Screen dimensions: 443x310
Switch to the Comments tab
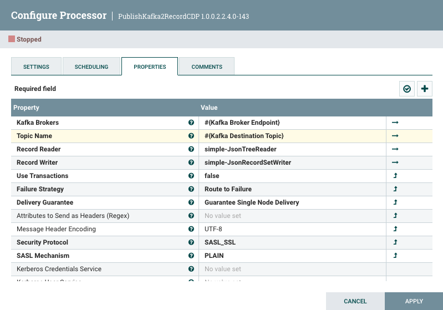coord(207,67)
